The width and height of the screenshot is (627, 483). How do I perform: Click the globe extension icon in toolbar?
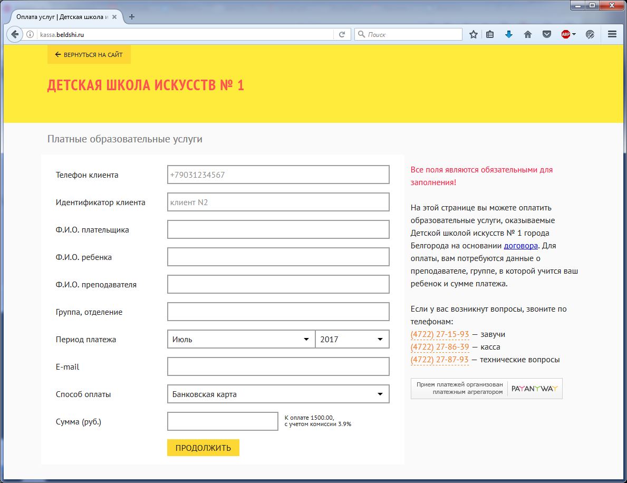point(590,34)
